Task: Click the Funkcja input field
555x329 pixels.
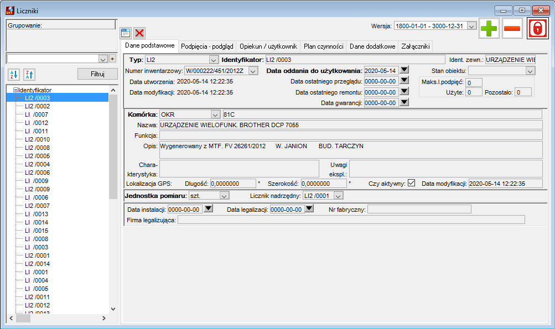Action: [351, 135]
